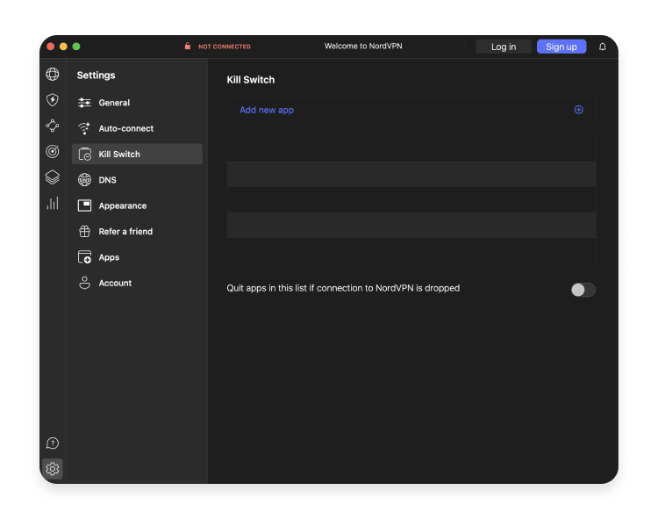This screenshot has width=658, height=519.
Task: Click the red padlock connection status icon
Action: [x=188, y=47]
